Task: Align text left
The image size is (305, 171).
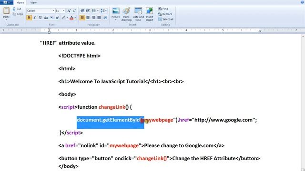Action: tap(82, 18)
